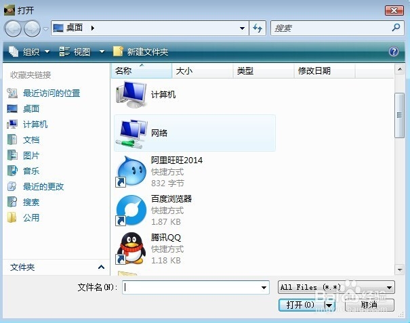Screen dimensions: 410x323
Task: Open 公用 in the sidebar
Action: coord(31,217)
